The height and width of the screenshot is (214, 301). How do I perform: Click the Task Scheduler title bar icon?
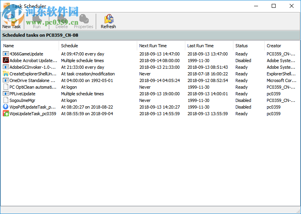(x=7, y=6)
